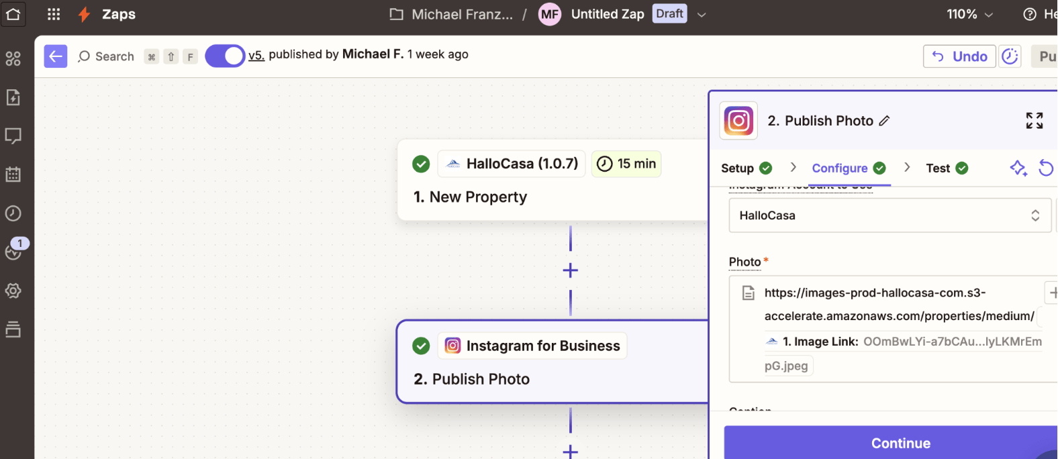Click the Publish Photo step green checkmark

[421, 346]
